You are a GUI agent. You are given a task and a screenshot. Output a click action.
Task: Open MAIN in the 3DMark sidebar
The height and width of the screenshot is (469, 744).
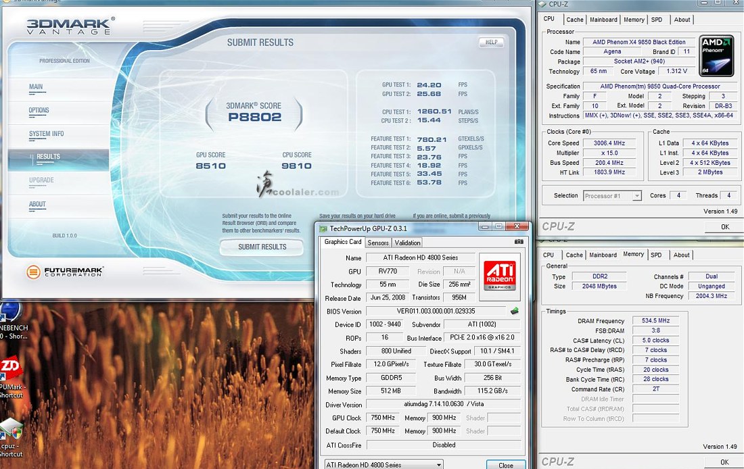point(36,87)
